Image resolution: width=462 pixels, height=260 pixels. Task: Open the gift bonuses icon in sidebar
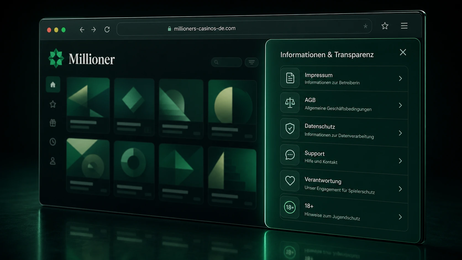(53, 123)
